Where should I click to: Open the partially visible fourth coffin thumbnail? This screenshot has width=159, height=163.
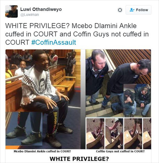(x=147, y=134)
